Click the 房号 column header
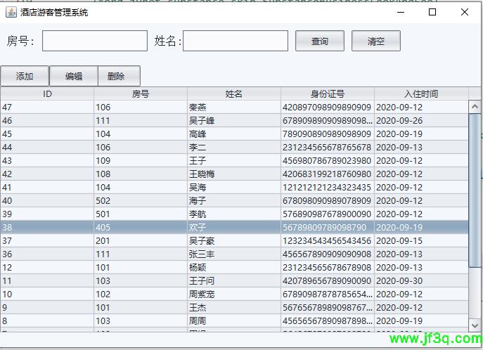Screen dimensions: 483x350 point(141,93)
